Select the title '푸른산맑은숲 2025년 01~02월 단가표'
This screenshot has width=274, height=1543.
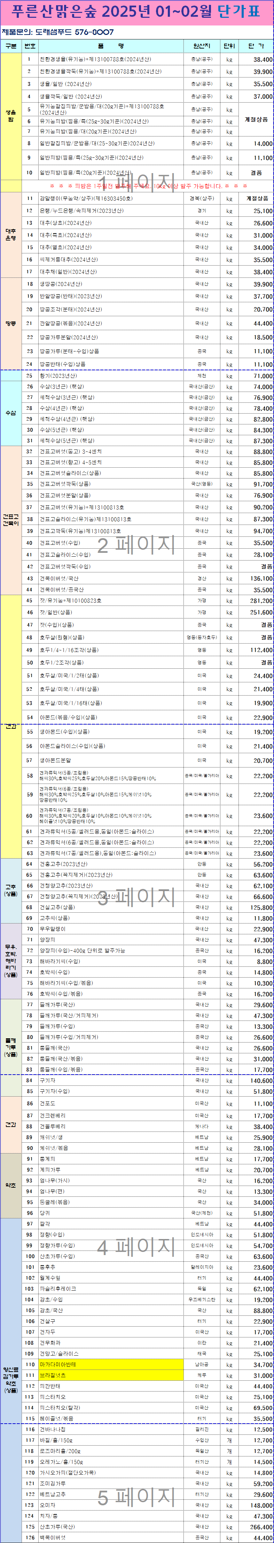click(136, 12)
